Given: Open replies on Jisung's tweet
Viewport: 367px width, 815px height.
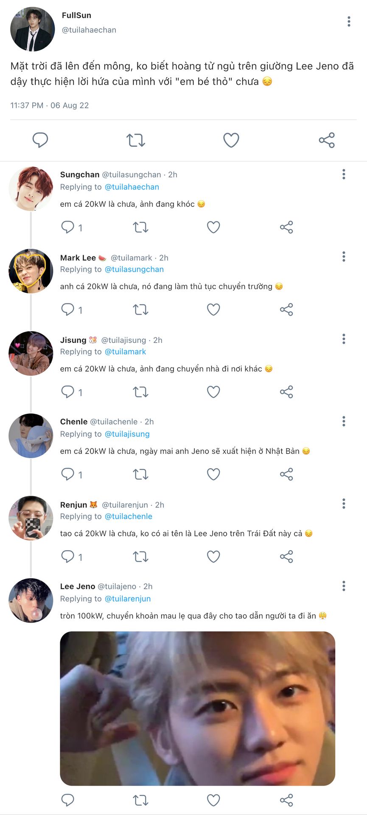Looking at the screenshot, I should coord(68,392).
